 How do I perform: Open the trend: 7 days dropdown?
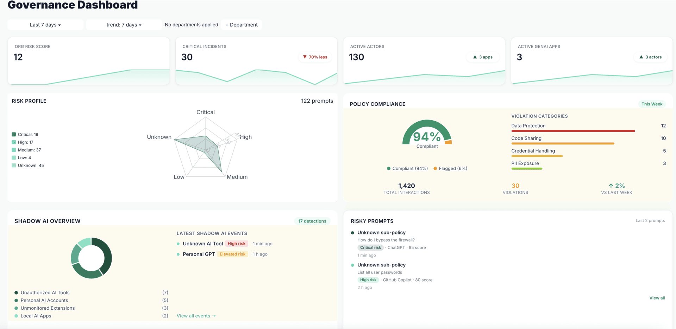click(124, 25)
